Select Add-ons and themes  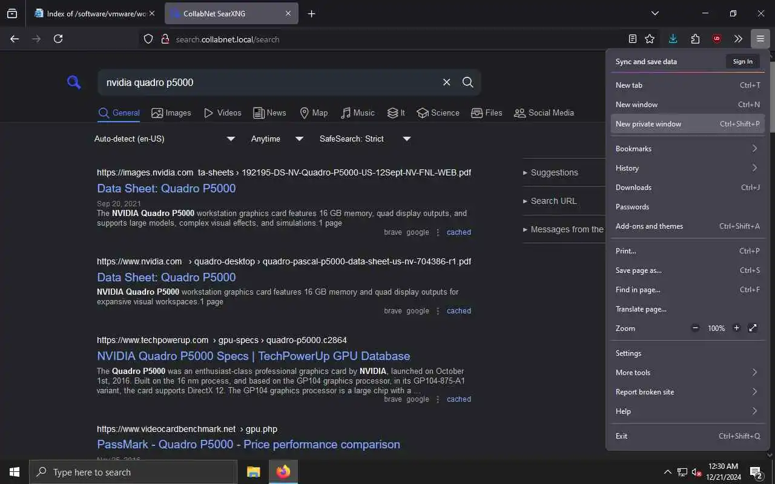click(x=687, y=226)
